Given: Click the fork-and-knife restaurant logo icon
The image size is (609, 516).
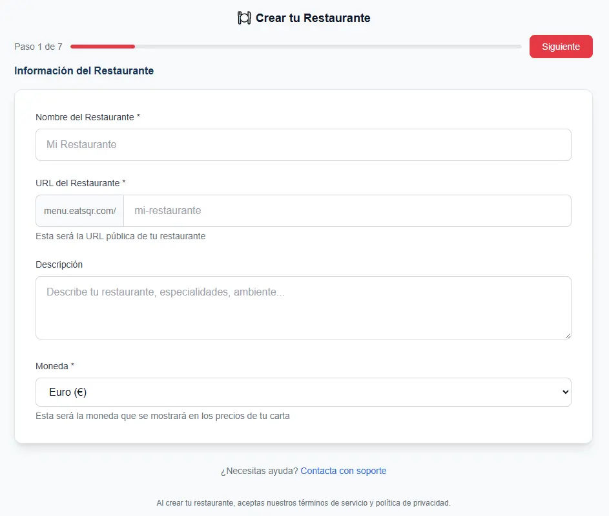Looking at the screenshot, I should click(243, 17).
